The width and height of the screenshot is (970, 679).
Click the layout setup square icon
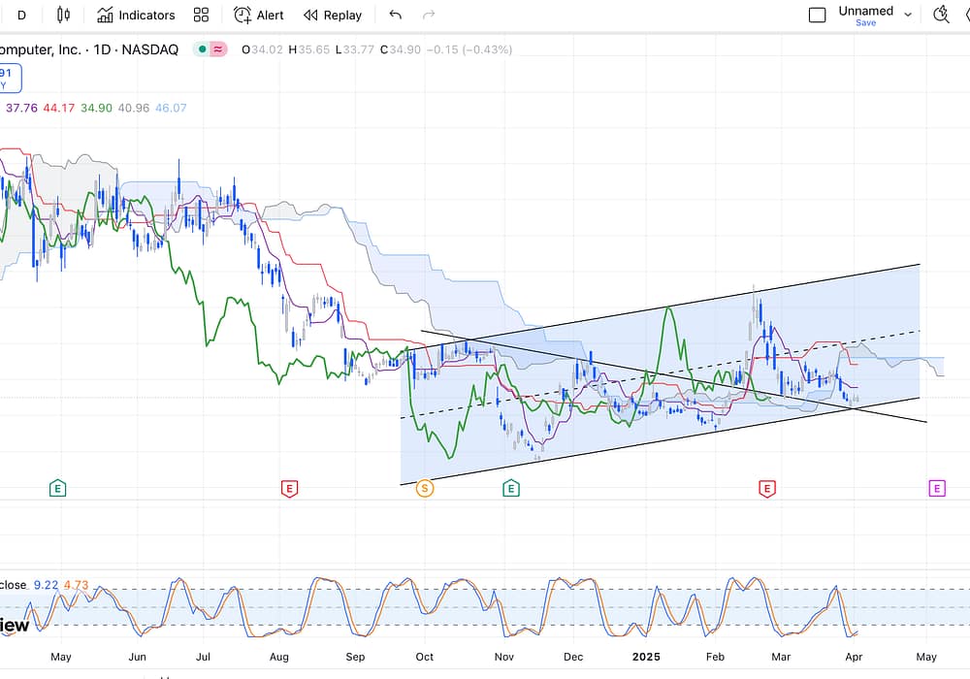click(818, 15)
